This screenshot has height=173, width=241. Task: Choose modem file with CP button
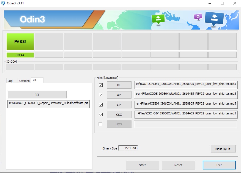119,105
